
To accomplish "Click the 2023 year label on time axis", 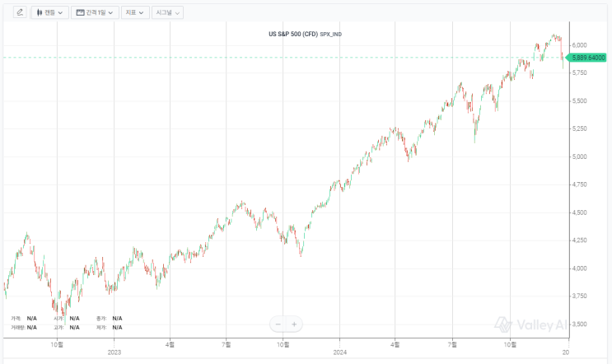I will [x=114, y=352].
